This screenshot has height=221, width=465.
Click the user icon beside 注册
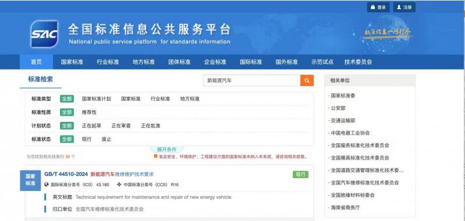(399, 8)
